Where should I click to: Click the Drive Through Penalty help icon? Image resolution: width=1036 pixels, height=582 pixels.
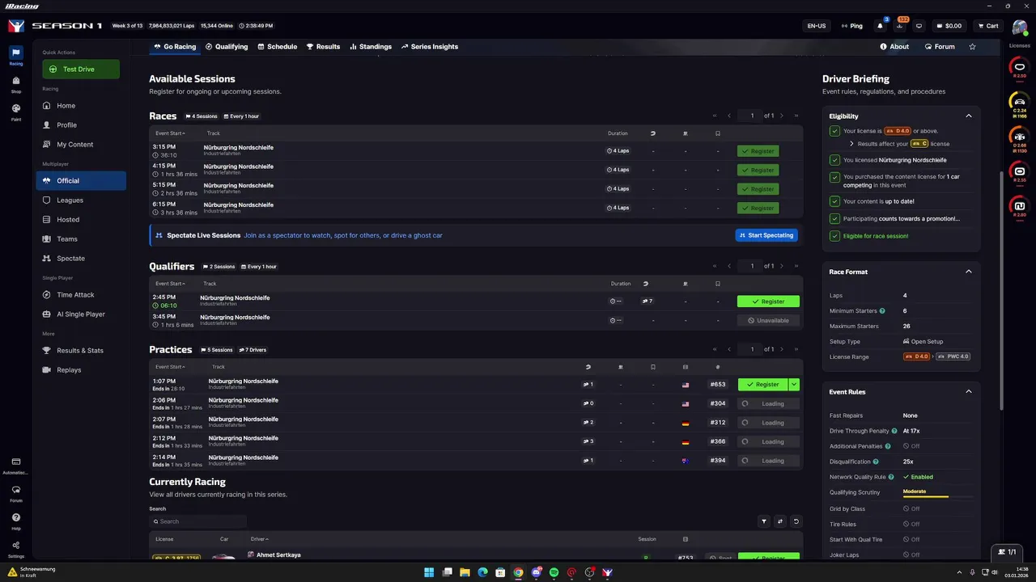point(895,431)
